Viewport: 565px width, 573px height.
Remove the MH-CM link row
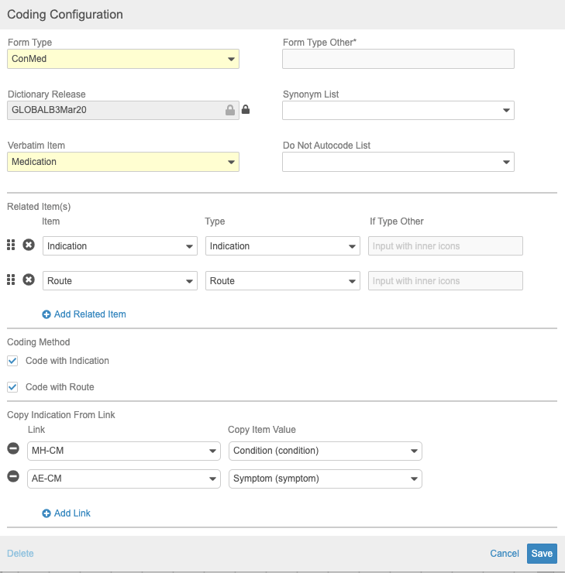pos(13,449)
